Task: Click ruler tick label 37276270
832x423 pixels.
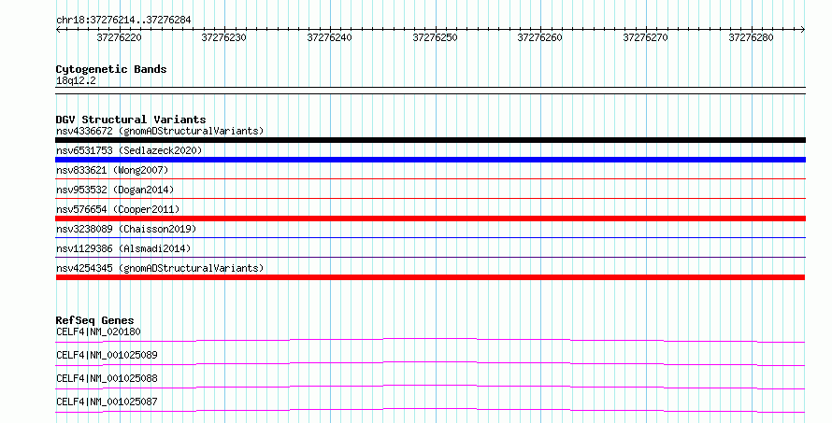Action: tap(645, 37)
